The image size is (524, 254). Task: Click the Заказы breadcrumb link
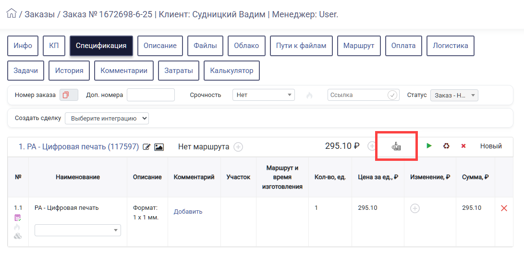pos(39,14)
